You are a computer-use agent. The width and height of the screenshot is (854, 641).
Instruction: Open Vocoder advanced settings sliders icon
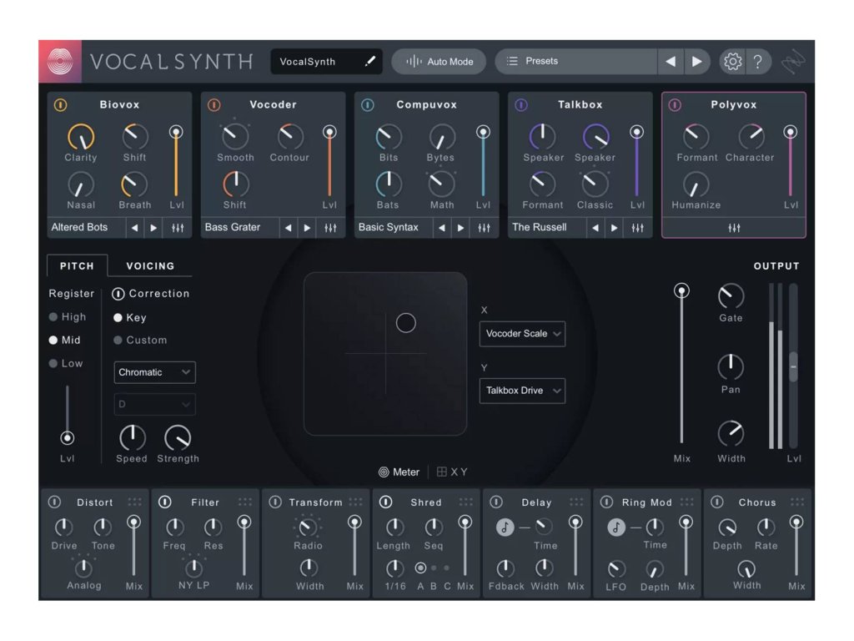pyautogui.click(x=330, y=228)
